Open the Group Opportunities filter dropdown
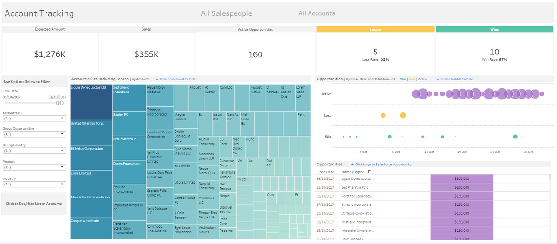Image resolution: width=557 pixels, height=244 pixels. [x=34, y=134]
